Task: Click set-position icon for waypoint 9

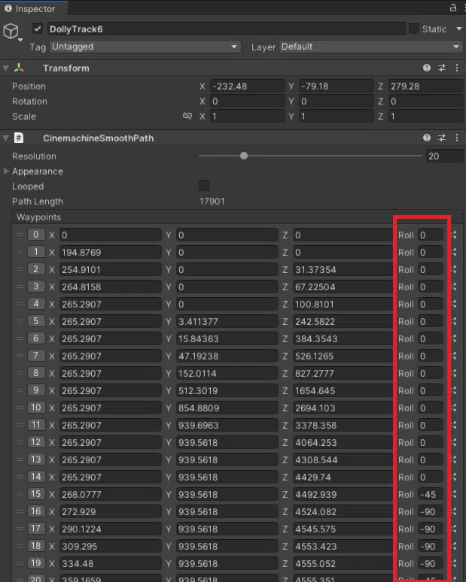Action: click(x=454, y=390)
